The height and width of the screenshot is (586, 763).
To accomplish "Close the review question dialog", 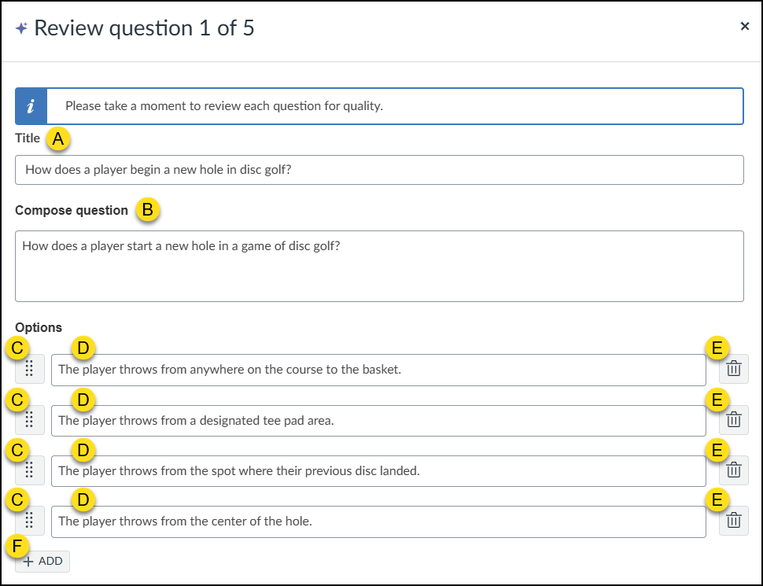I will point(745,25).
